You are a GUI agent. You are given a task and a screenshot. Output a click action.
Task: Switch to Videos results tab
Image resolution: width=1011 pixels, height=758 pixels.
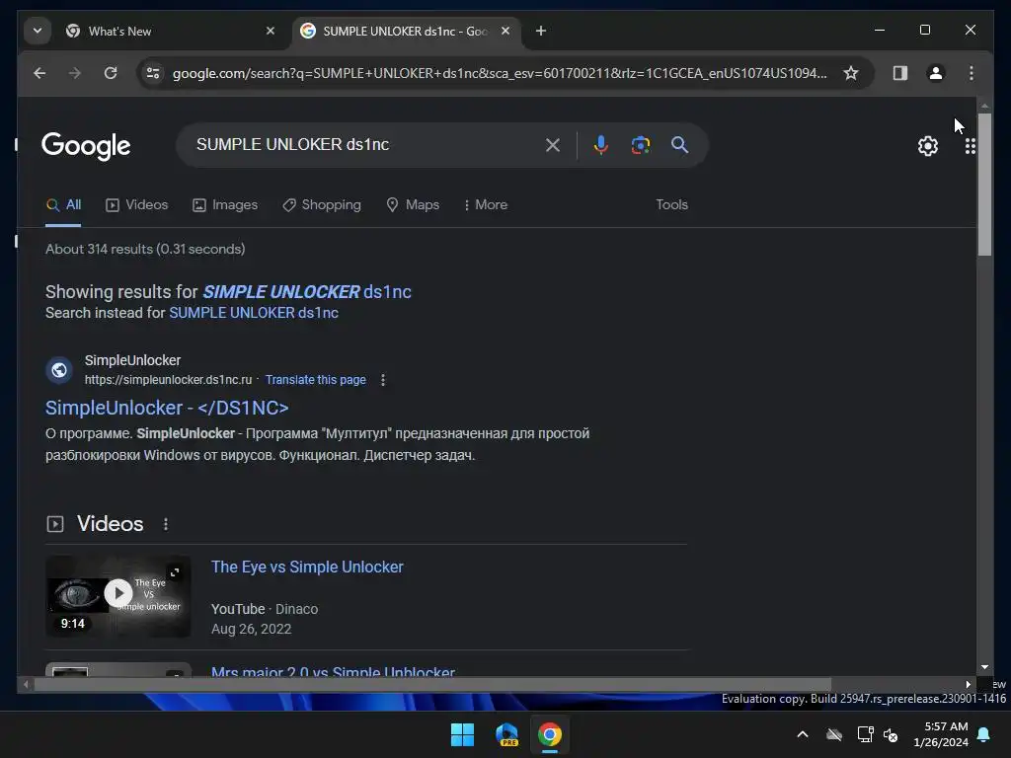tap(136, 205)
